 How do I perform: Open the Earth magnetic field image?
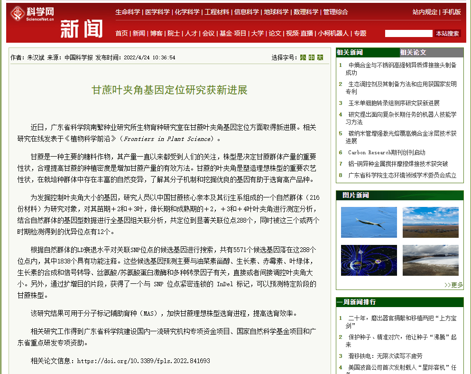tap(369, 260)
